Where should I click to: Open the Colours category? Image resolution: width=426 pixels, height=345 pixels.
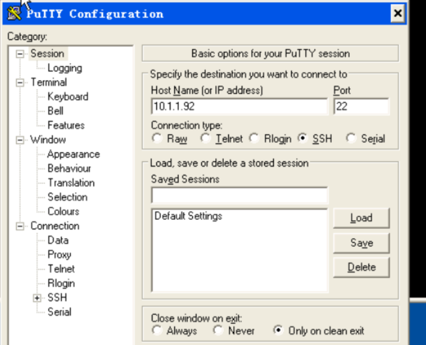tap(63, 211)
